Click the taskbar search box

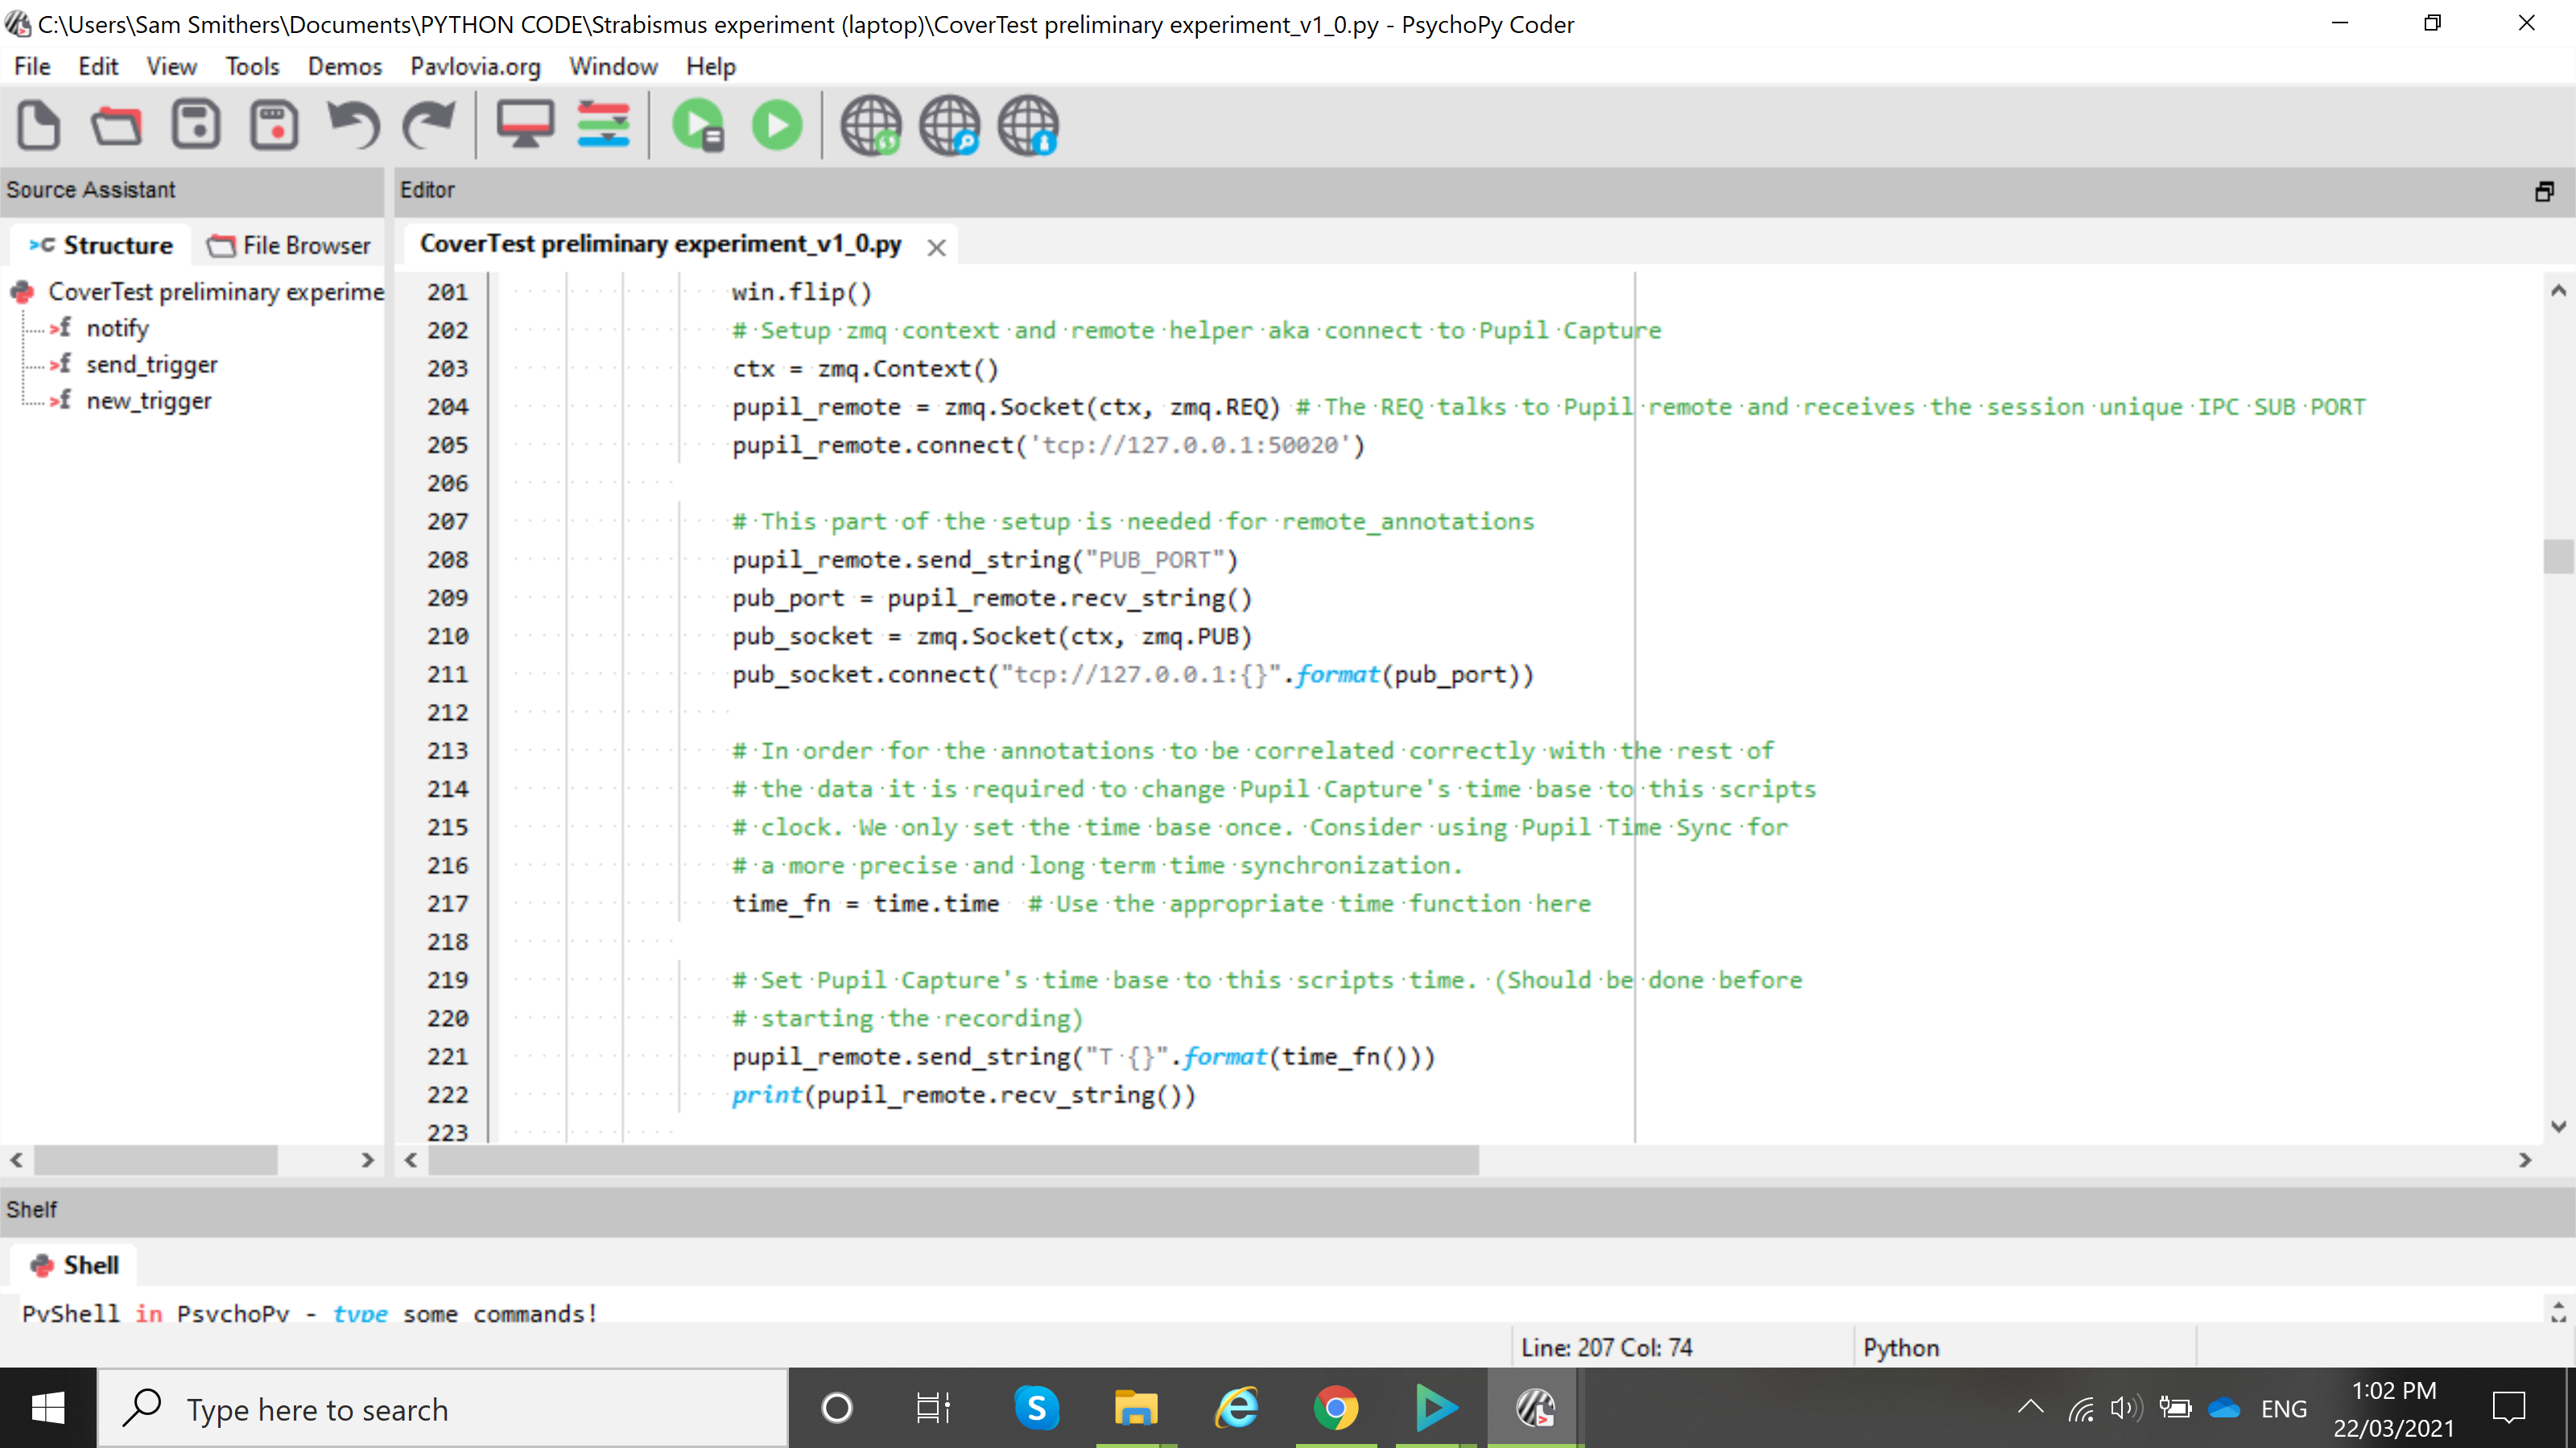click(443, 1409)
